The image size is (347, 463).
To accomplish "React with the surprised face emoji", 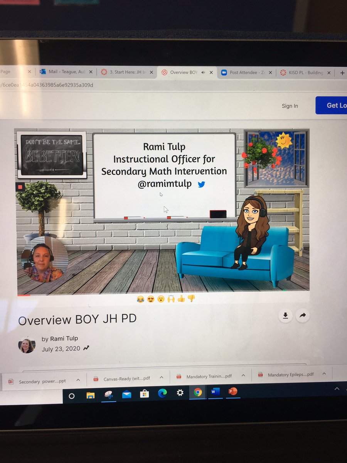I will [160, 299].
